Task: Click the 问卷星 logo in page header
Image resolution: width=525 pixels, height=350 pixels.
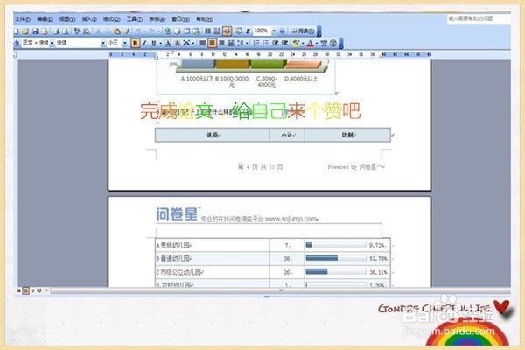Action: [177, 214]
